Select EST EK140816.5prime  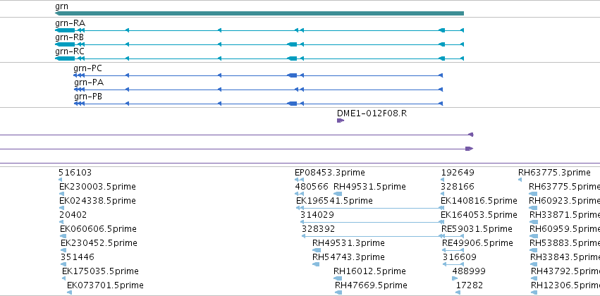(x=479, y=201)
